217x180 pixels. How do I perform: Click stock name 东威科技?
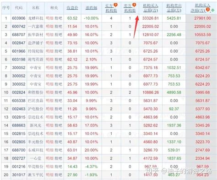click(x=36, y=150)
